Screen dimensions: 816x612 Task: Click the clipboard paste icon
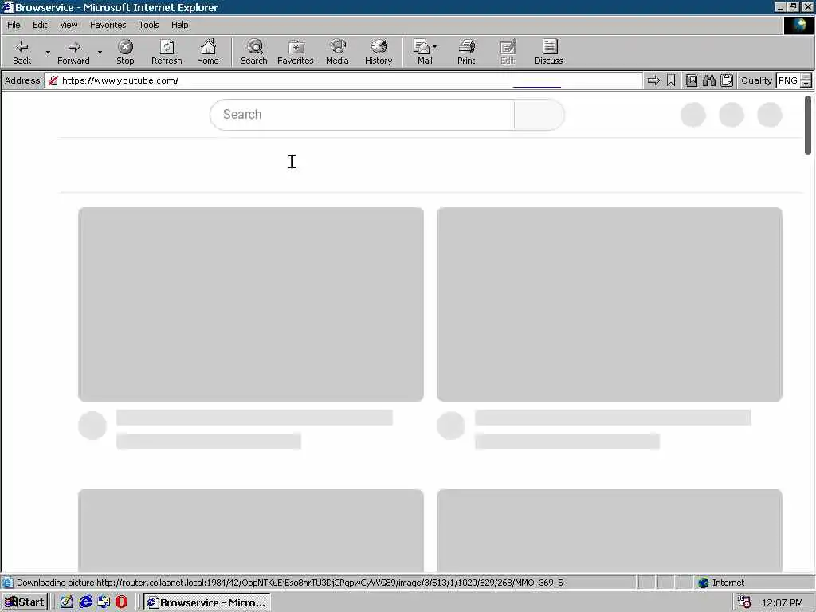click(x=727, y=80)
